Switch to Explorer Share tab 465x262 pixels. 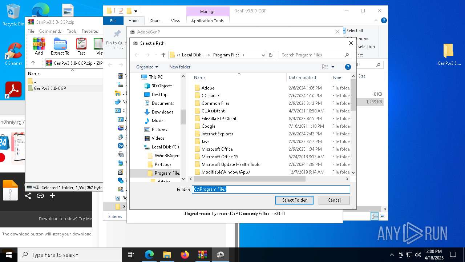[x=155, y=21]
